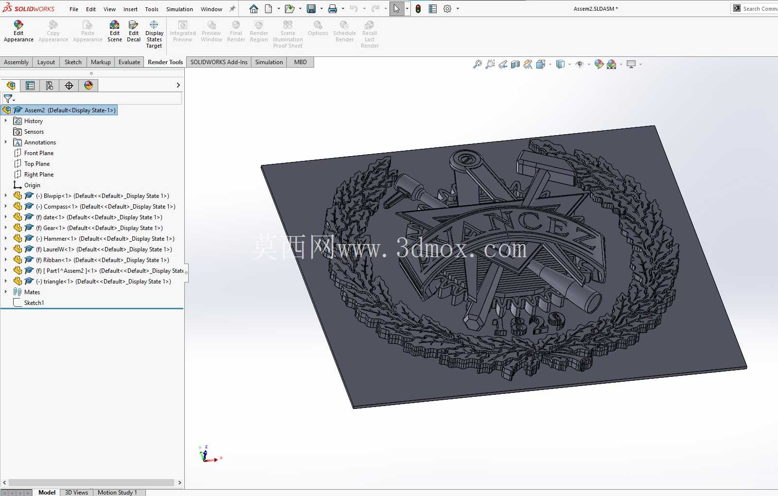
Task: Open the DimXpertManager tab
Action: (69, 86)
